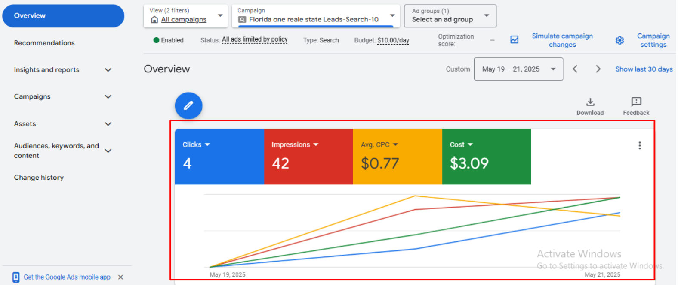Viewport: 678px width, 289px height.
Task: Click the May 21, 2025 axis label
Action: [602, 275]
